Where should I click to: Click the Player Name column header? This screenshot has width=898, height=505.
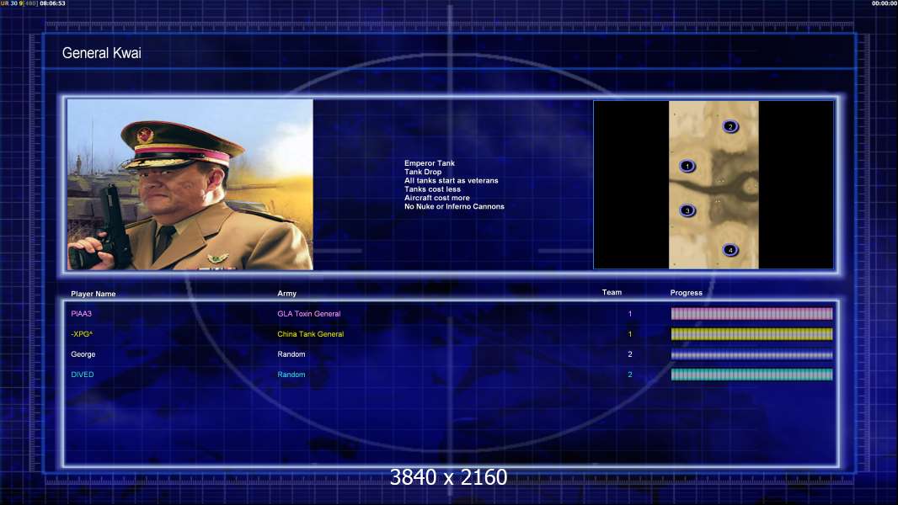(x=94, y=294)
